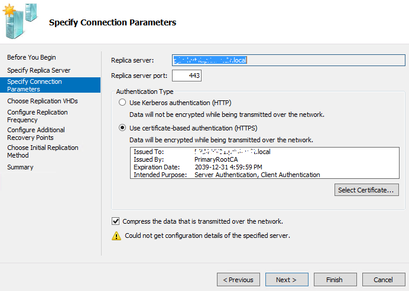Click the Select Certificate button
409x291 pixels.
(x=366, y=190)
